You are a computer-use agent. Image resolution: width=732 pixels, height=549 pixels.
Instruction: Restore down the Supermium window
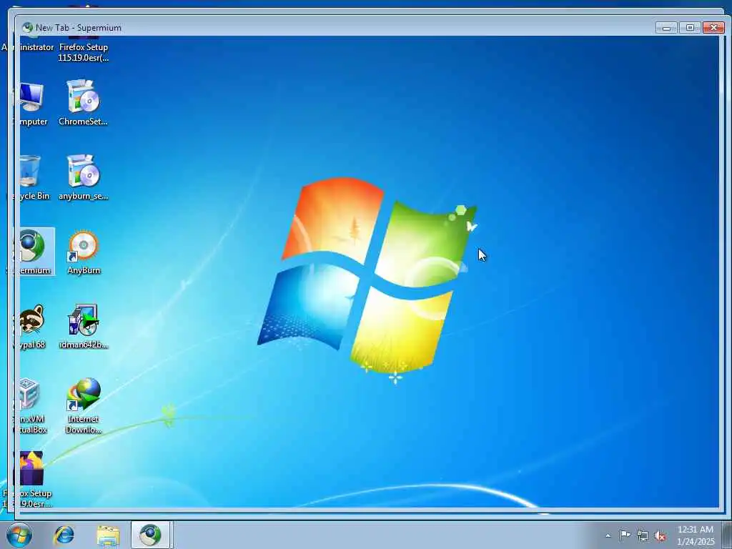[690, 28]
